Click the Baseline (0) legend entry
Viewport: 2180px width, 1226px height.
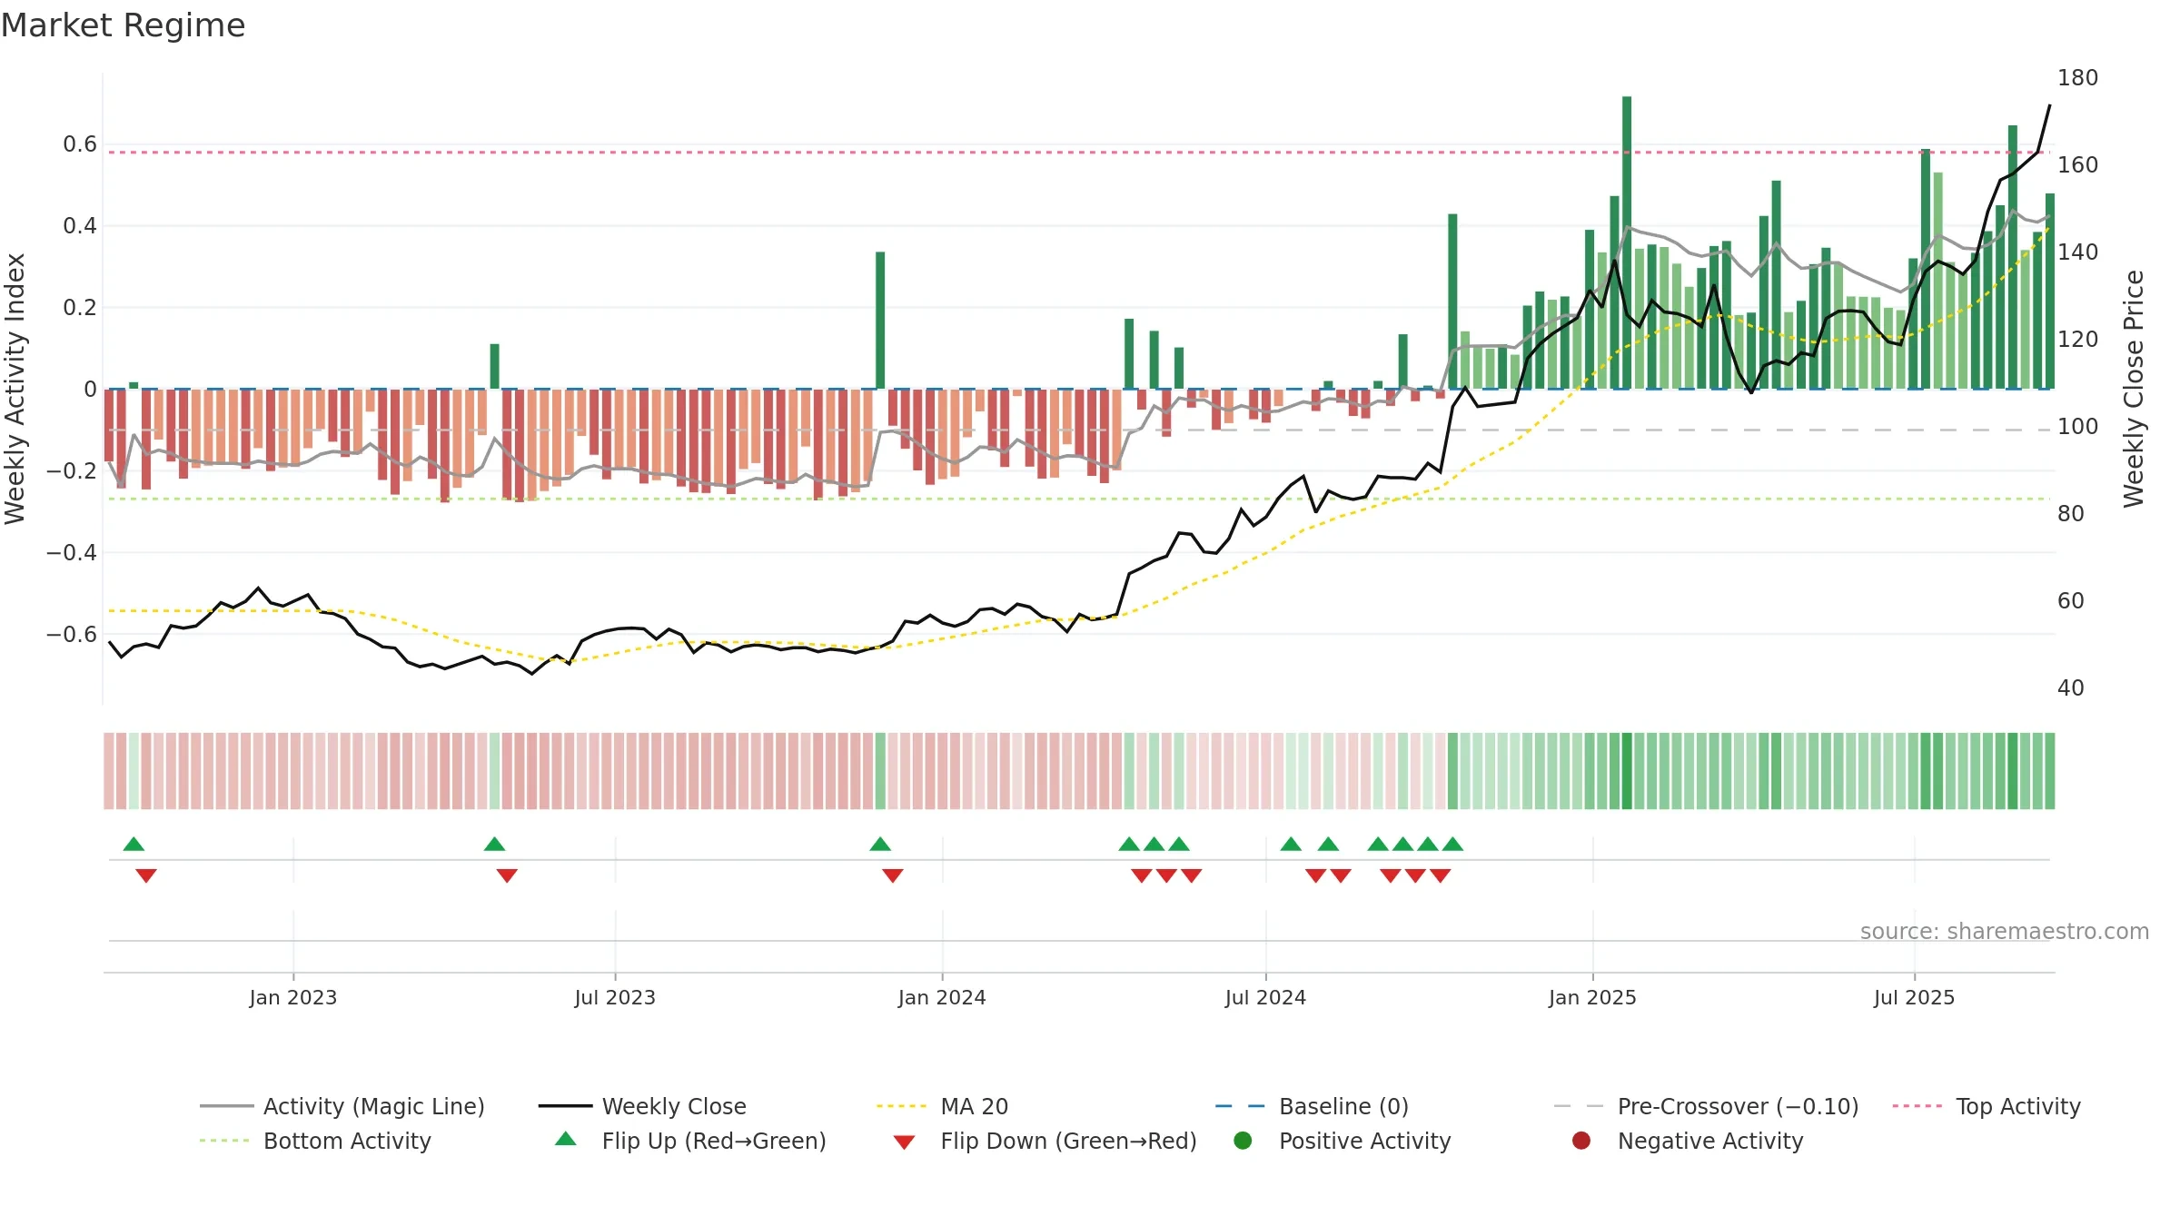click(x=1312, y=1106)
